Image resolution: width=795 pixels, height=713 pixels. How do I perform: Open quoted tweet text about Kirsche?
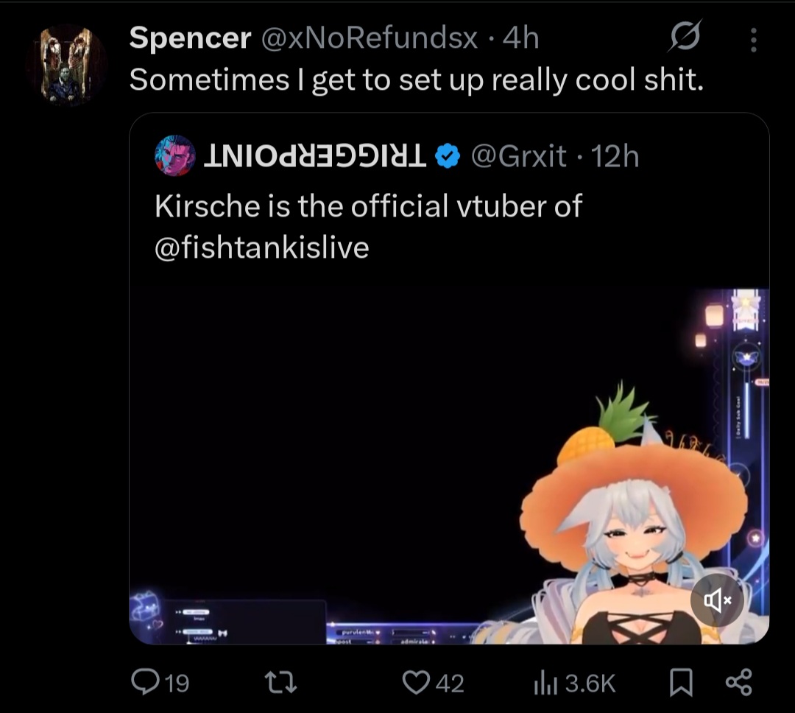click(x=368, y=206)
